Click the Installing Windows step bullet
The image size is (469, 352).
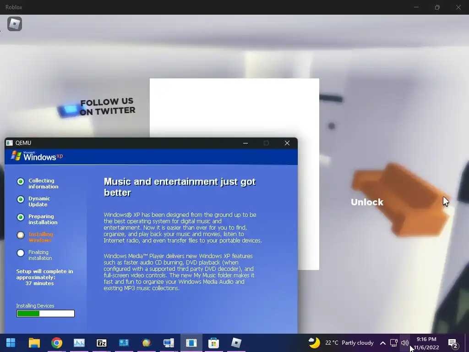pos(21,235)
